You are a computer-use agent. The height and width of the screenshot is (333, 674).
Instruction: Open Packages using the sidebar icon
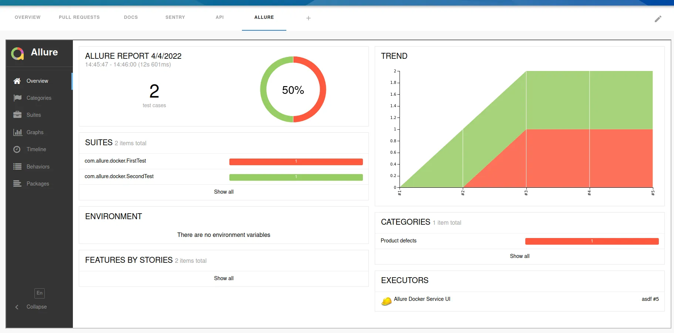pos(17,183)
